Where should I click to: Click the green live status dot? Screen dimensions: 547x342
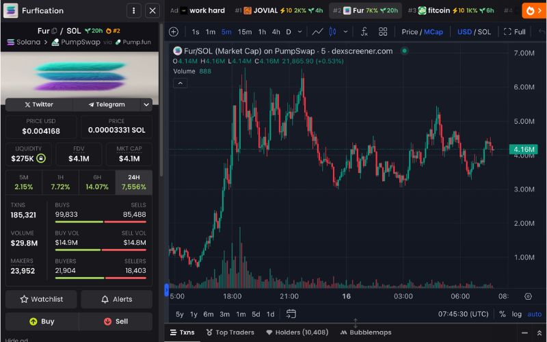pos(404,51)
